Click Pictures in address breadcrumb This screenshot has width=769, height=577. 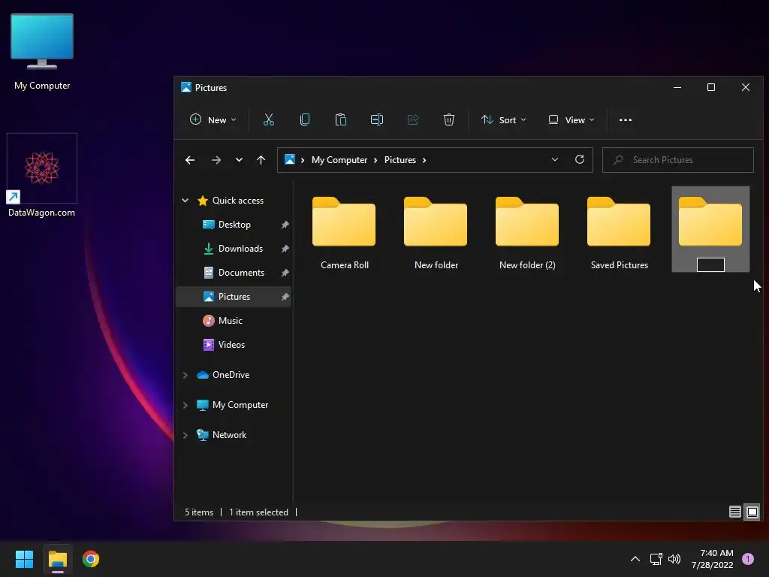click(400, 160)
